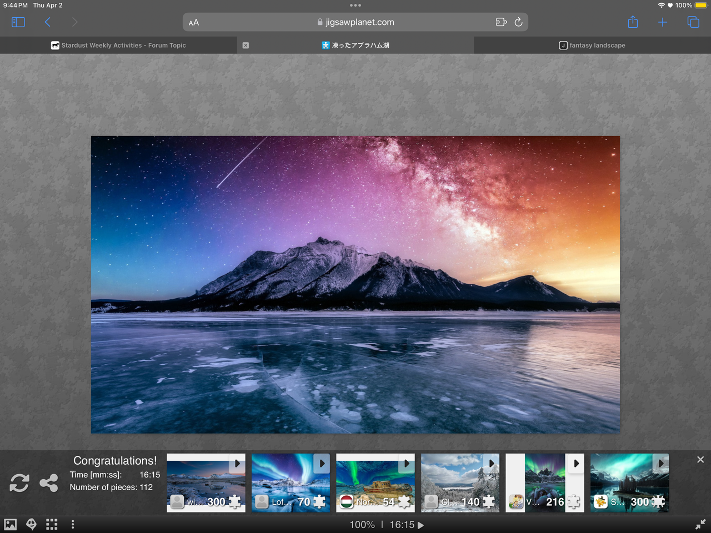The image size is (711, 533).
Task: Play the 300-piece aurora lake arrow
Action: (x=661, y=464)
